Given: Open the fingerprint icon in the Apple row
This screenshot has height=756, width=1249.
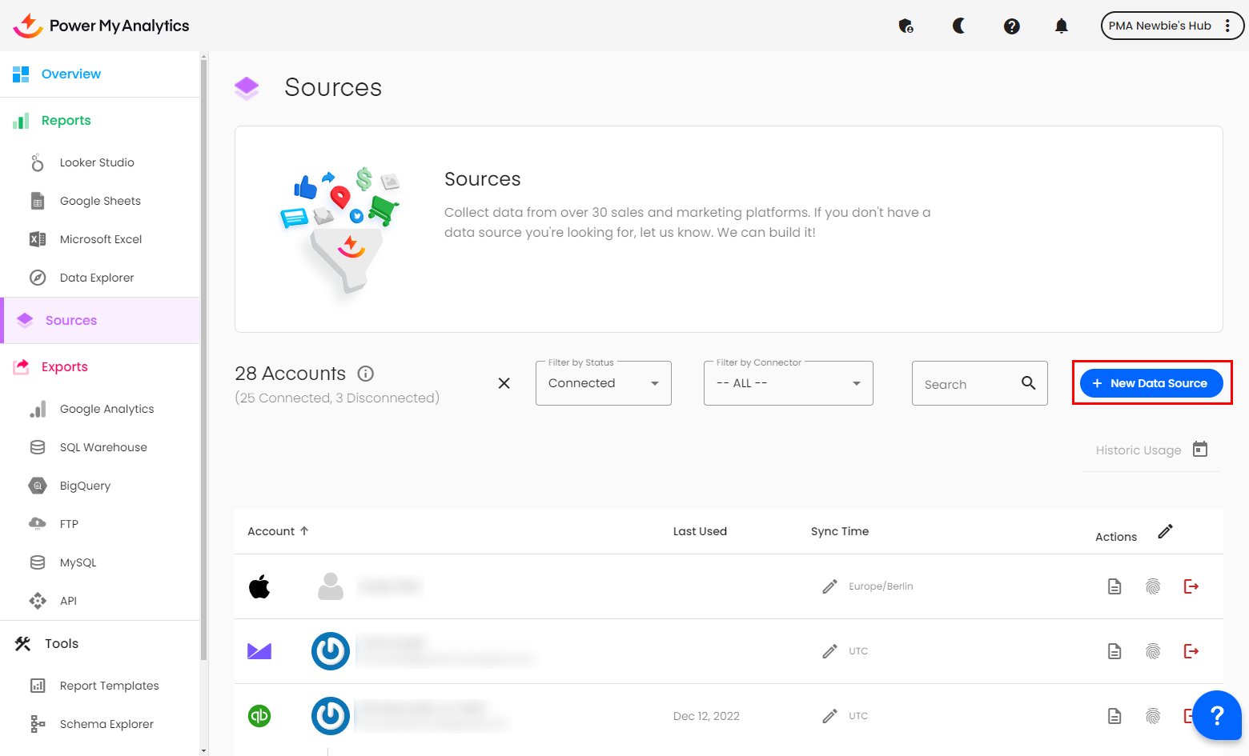Looking at the screenshot, I should (x=1152, y=586).
